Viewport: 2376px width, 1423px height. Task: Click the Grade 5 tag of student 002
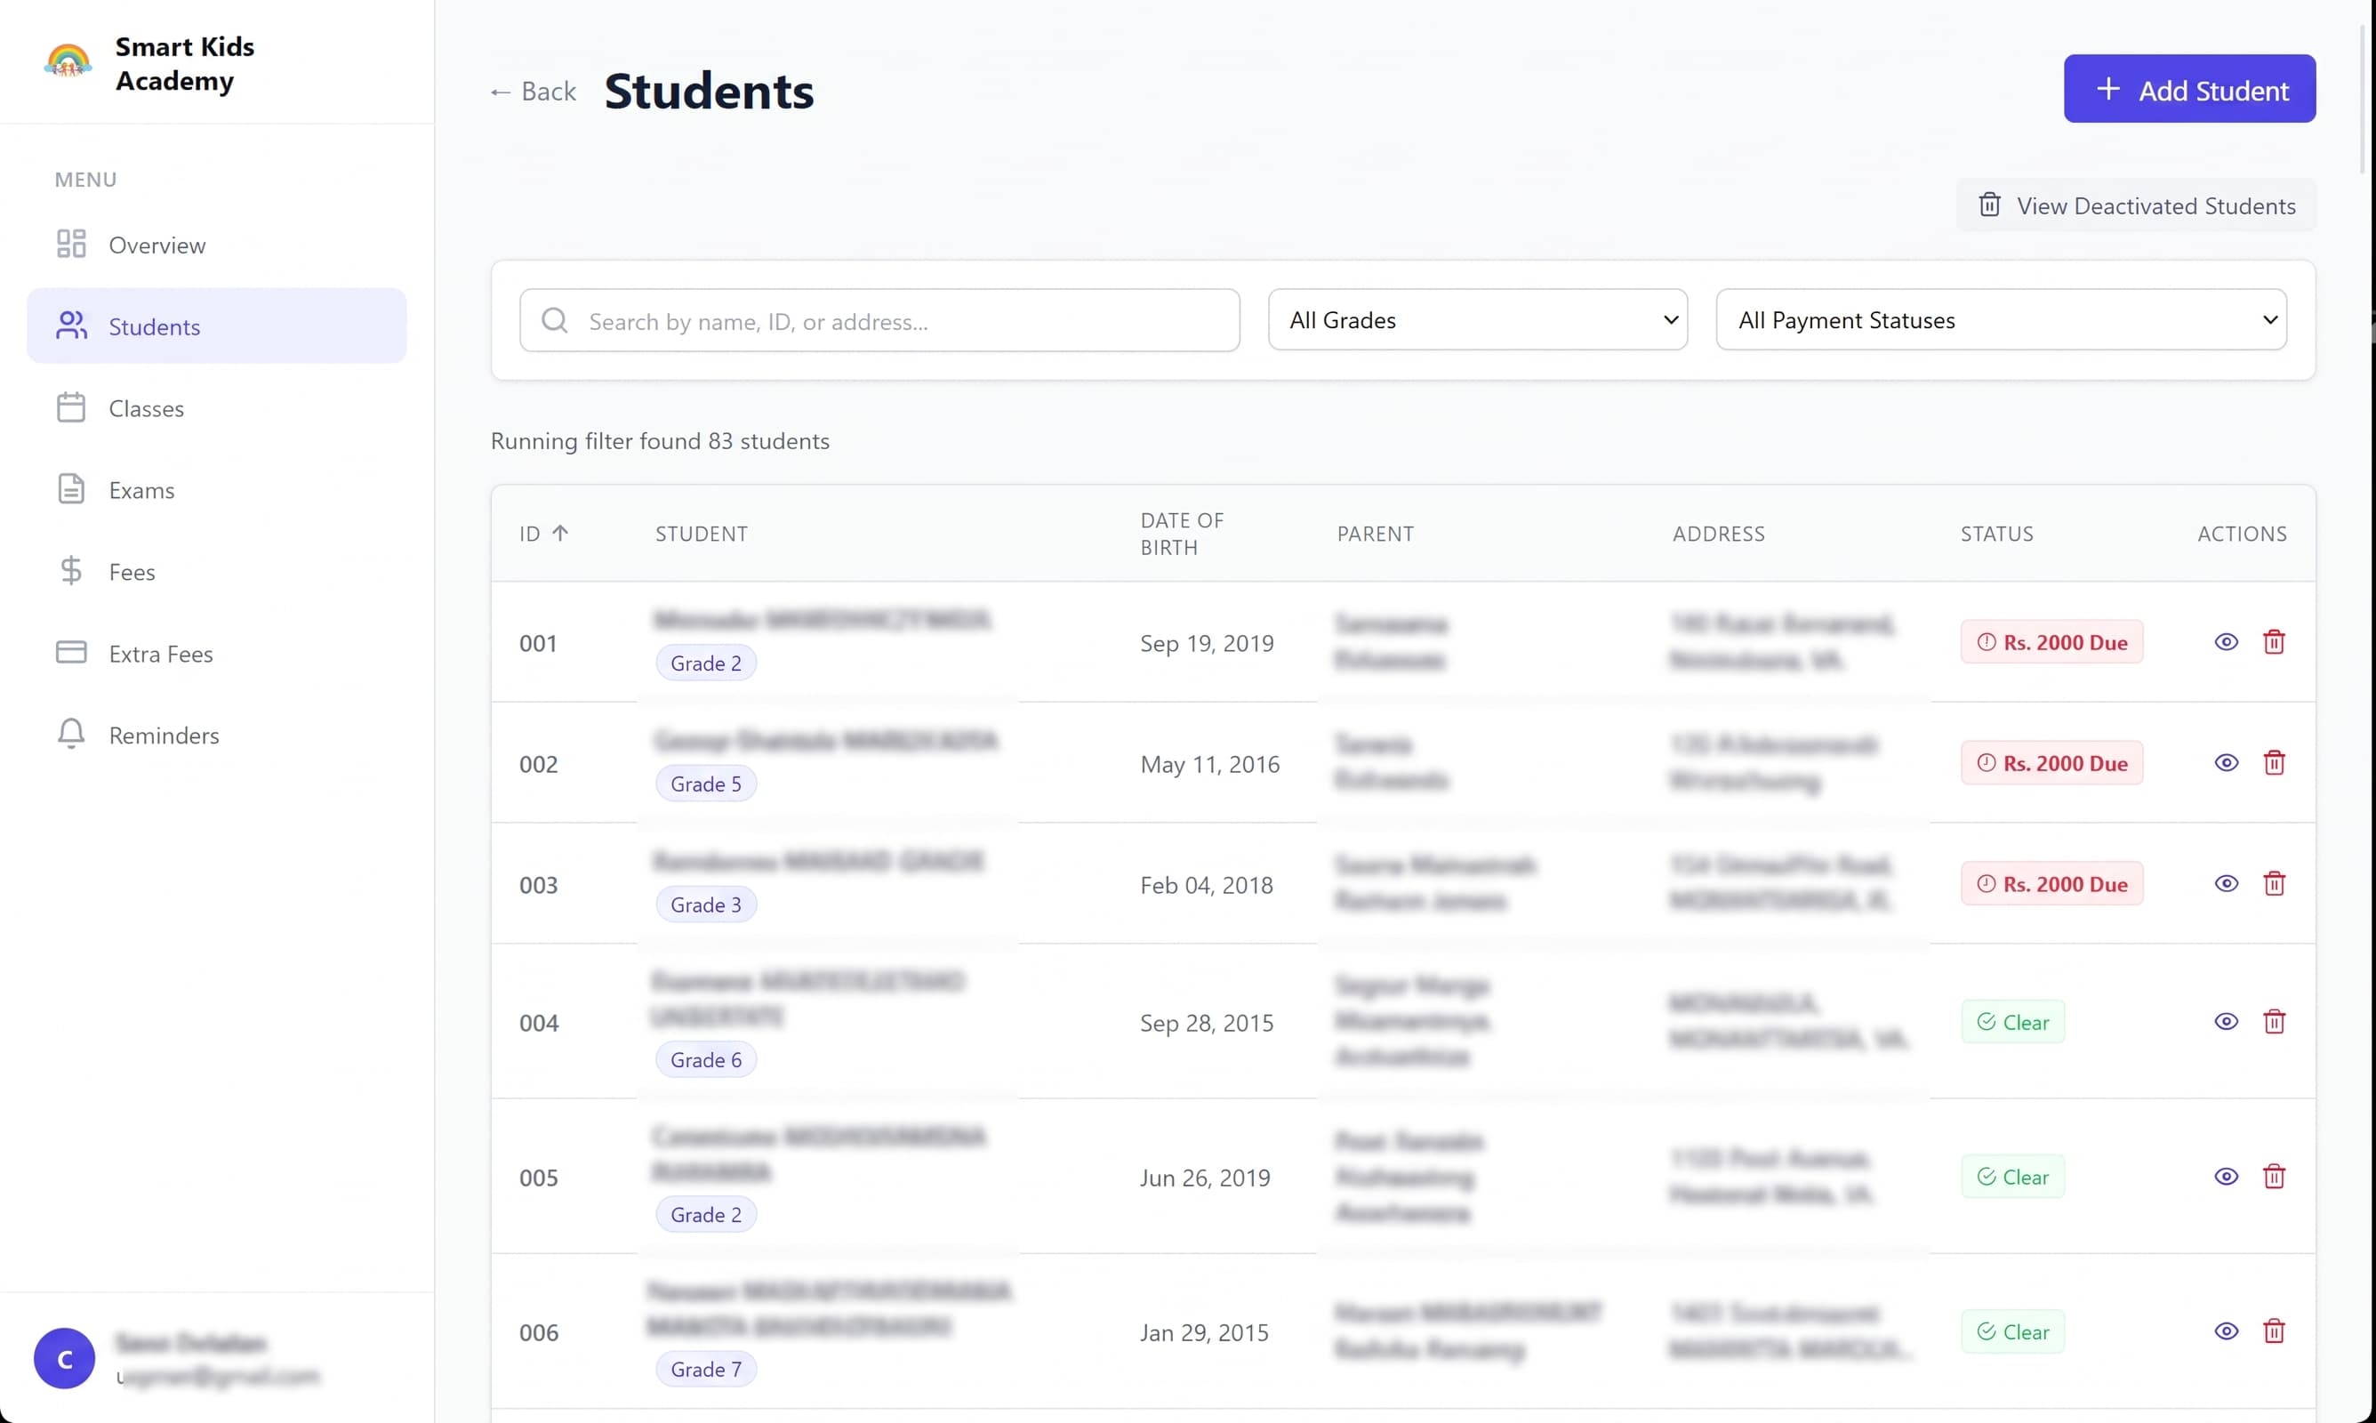(705, 784)
